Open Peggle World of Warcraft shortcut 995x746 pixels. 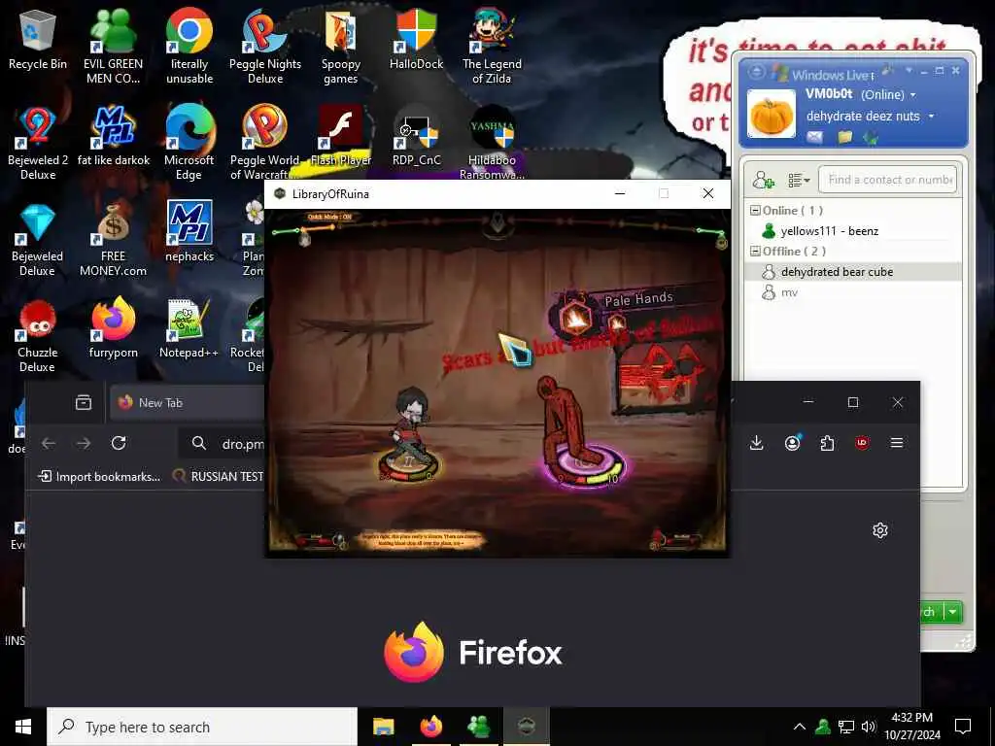[x=265, y=142]
